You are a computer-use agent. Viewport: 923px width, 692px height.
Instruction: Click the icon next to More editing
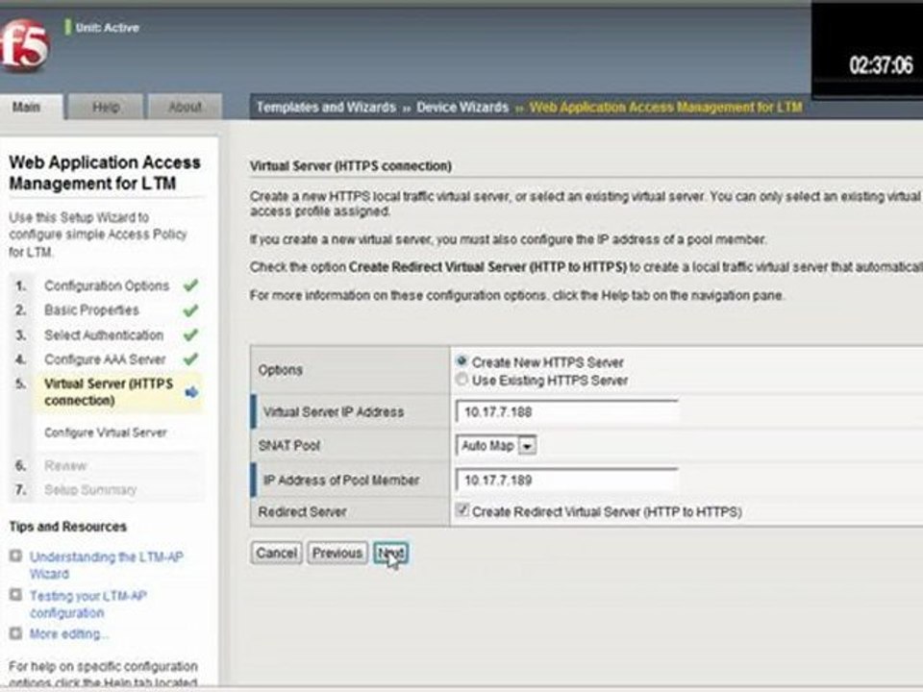click(16, 633)
